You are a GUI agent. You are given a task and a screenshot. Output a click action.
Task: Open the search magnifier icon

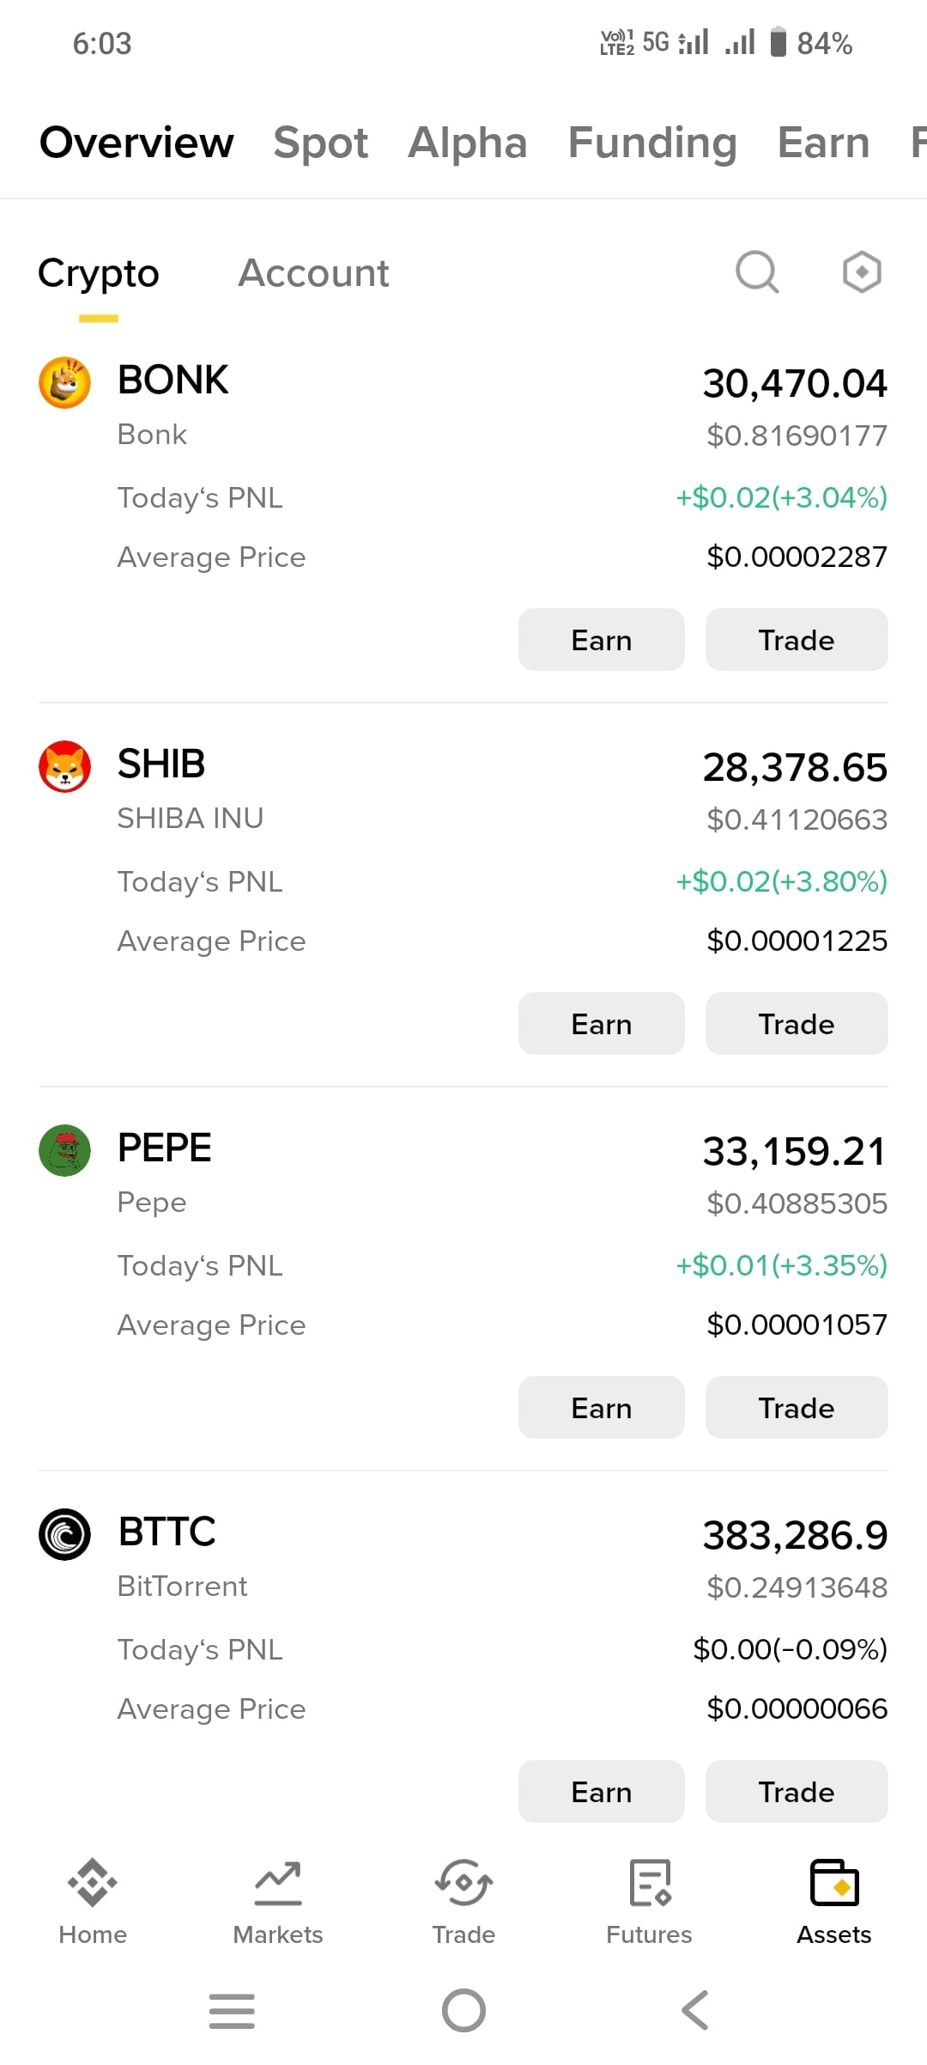click(x=757, y=272)
